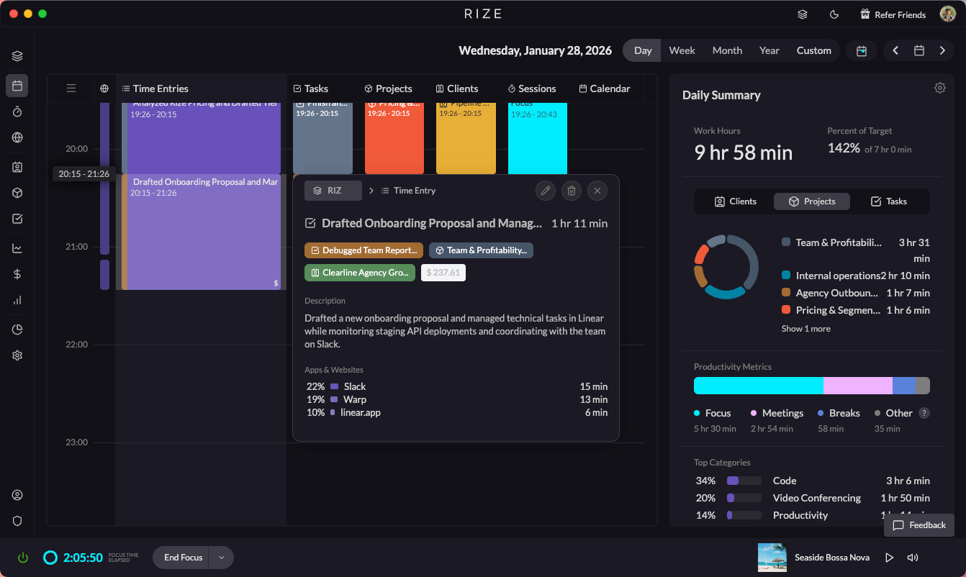Click the Productivity Metrics colored bar
966x577 pixels.
811,386
